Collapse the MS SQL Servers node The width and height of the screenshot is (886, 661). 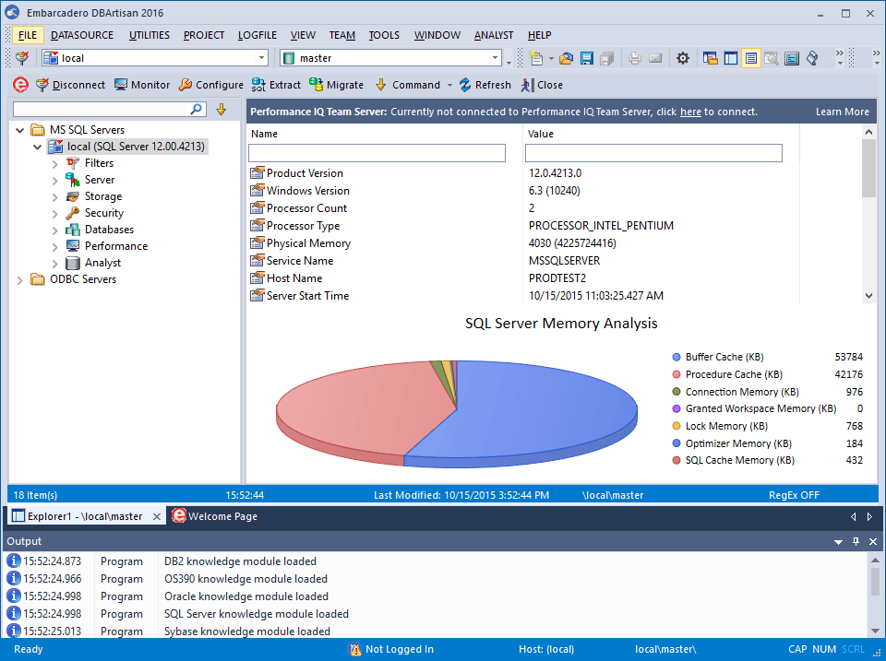point(19,130)
